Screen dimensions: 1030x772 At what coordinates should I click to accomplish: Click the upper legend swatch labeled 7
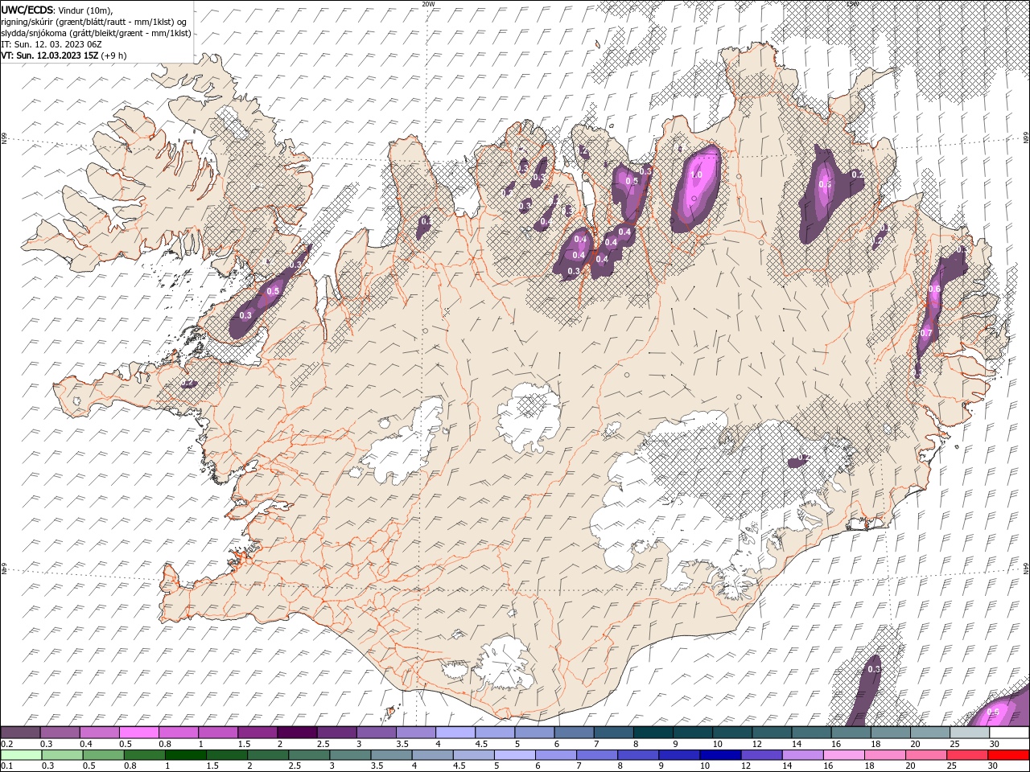[613, 733]
